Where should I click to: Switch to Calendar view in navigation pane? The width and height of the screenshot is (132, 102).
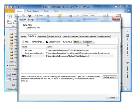(x=12, y=80)
